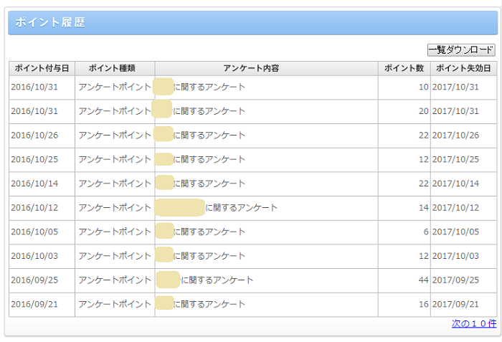The image size is (502, 342).
Task: Select the point value 10 cell
Action: tap(422, 87)
